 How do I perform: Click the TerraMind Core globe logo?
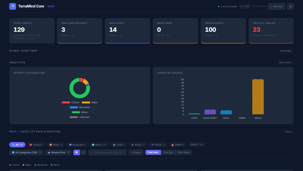click(13, 6)
